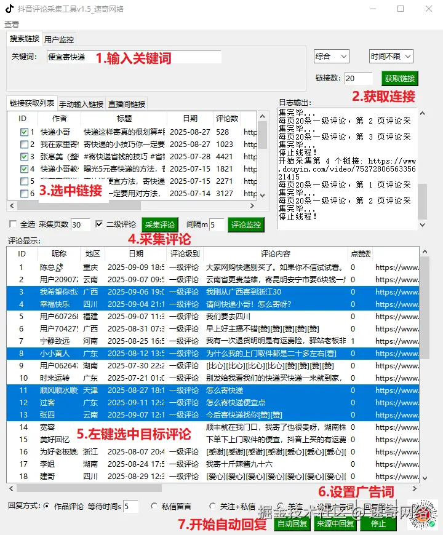This screenshot has height=535, width=443.
Task: Click the link list's scroll-down arrow
Action: point(262,195)
